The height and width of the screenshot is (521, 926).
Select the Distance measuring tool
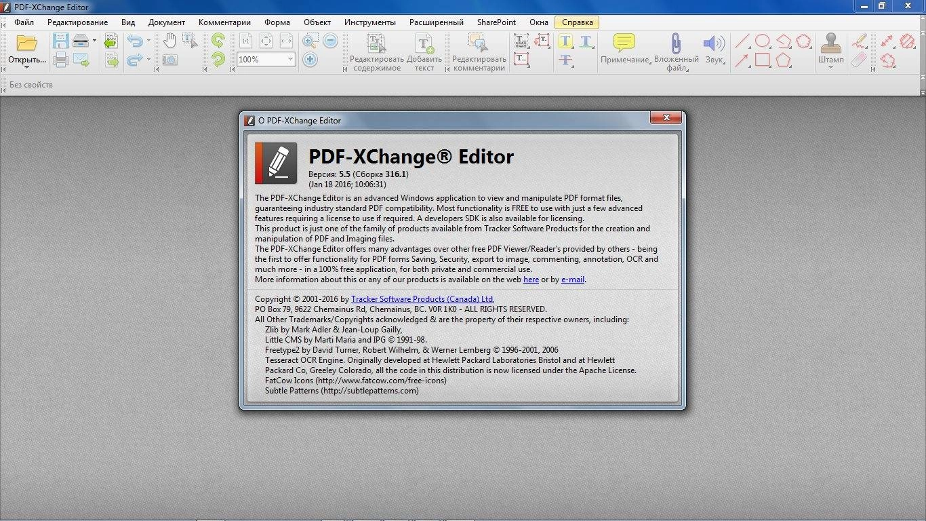click(887, 41)
